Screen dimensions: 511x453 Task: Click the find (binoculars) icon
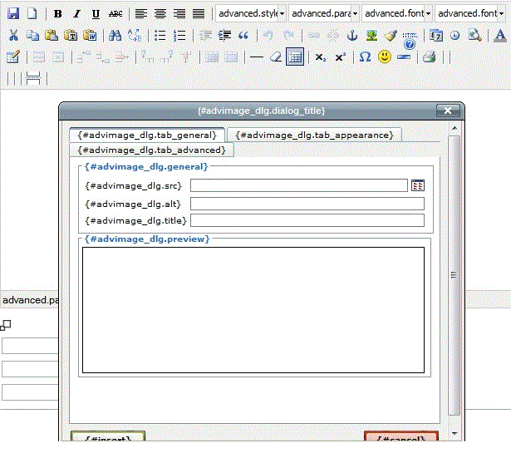[x=115, y=36]
